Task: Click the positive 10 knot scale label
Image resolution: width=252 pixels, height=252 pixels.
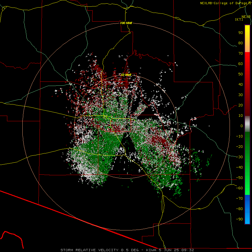Action: pyautogui.click(x=241, y=116)
